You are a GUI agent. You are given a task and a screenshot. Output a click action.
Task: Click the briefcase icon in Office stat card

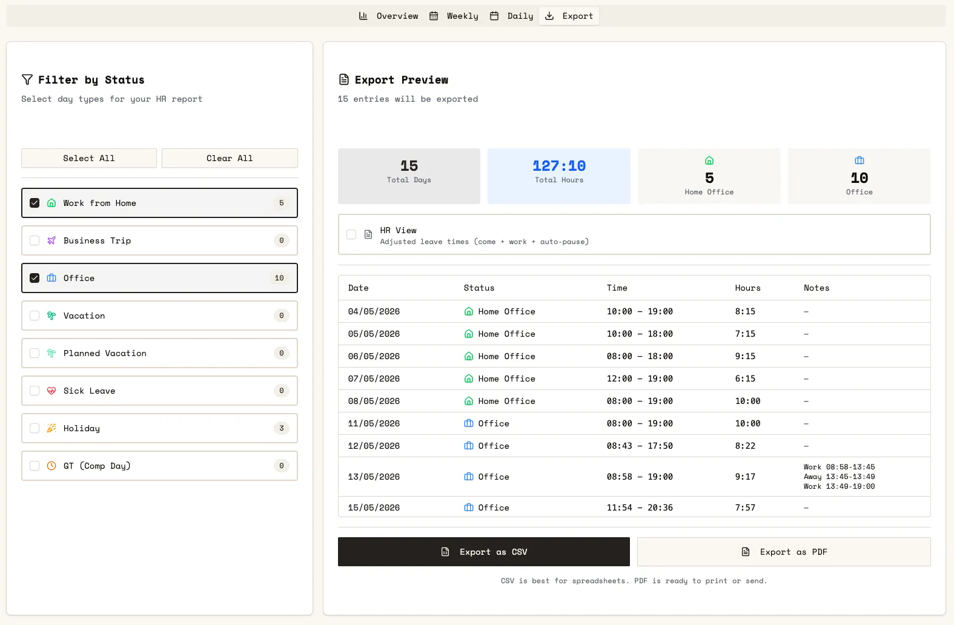pyautogui.click(x=860, y=160)
